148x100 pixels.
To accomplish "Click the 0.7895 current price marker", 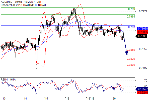I will 141,36.
